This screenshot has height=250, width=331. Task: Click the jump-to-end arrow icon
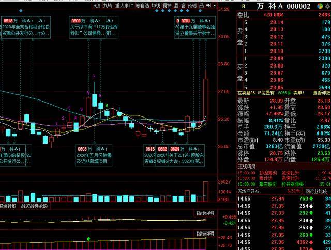tap(208, 5)
